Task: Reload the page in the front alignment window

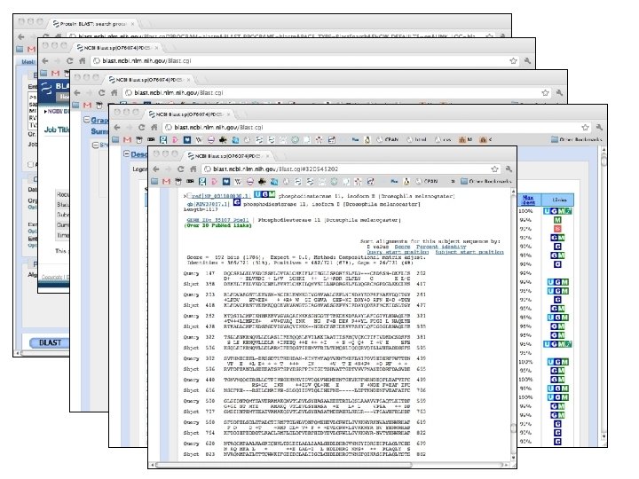Action: 180,169
